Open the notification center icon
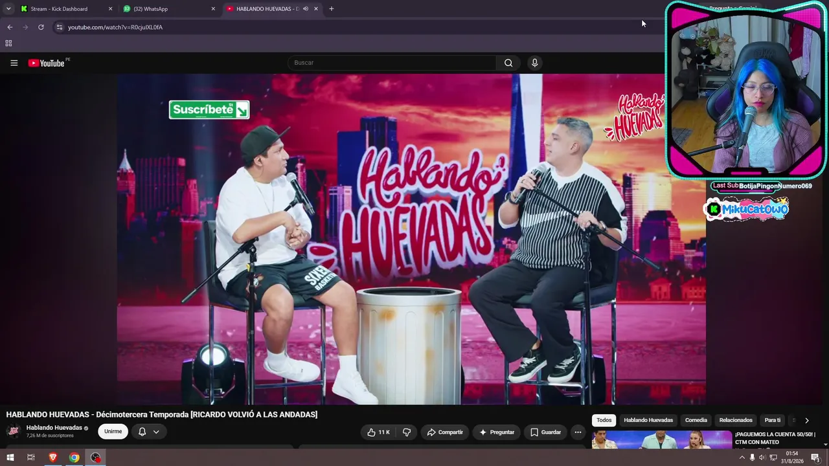 click(x=815, y=458)
